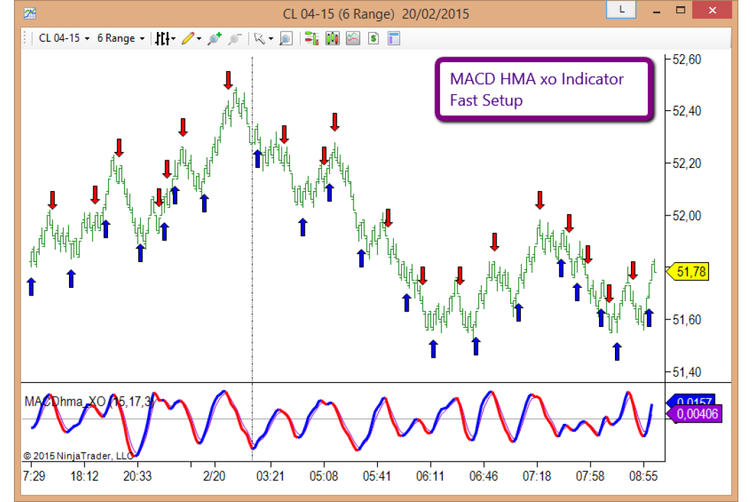Click the 03:21 time axis label
The image size is (753, 502).
271,476
